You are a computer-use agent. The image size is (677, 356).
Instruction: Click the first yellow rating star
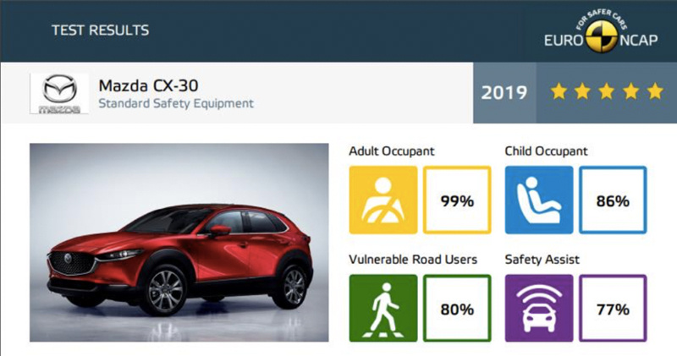point(559,91)
